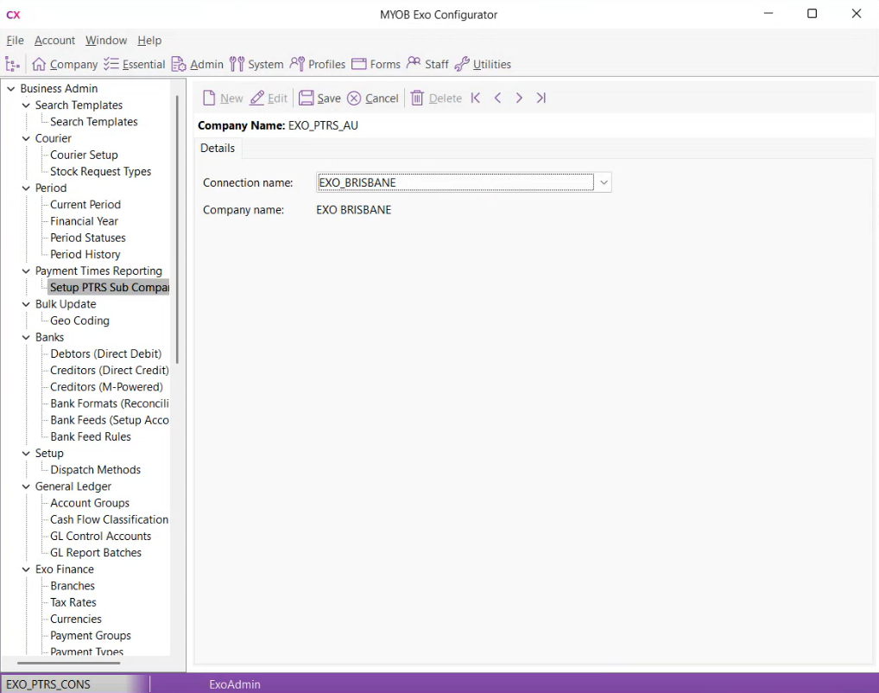
Task: Select GL Control Accounts item
Action: 100,537
